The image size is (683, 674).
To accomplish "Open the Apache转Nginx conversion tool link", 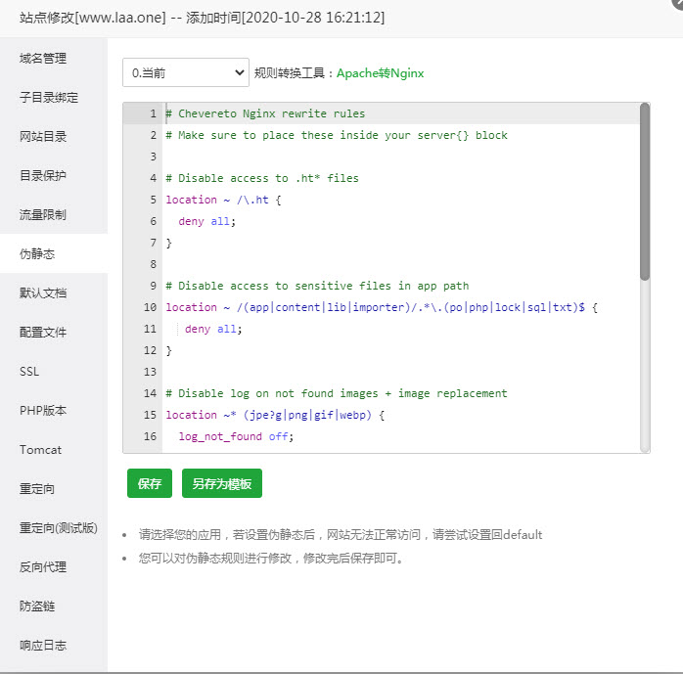I will (380, 73).
